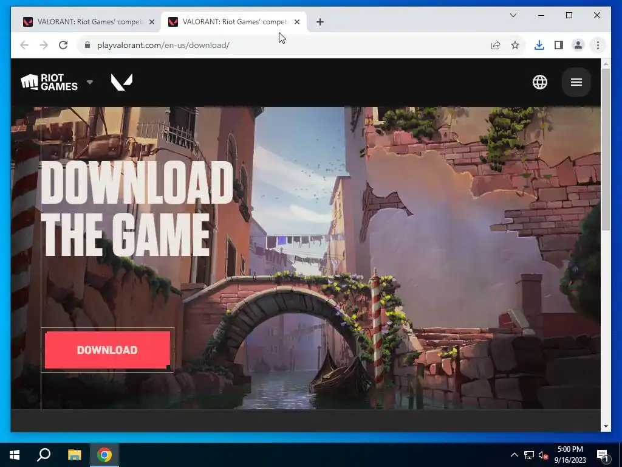Open Chrome profile menu
622x467 pixels.
point(578,45)
